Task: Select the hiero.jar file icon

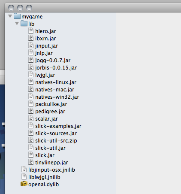Action: 31,31
